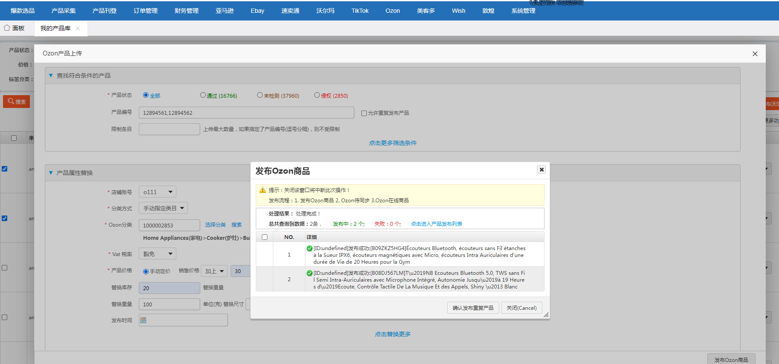Click 点击替换更多 link

(393, 334)
